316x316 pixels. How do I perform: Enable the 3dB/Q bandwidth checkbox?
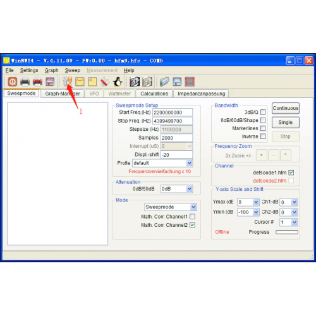pos(263,112)
